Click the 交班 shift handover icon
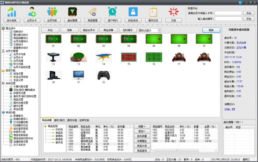 173,12
